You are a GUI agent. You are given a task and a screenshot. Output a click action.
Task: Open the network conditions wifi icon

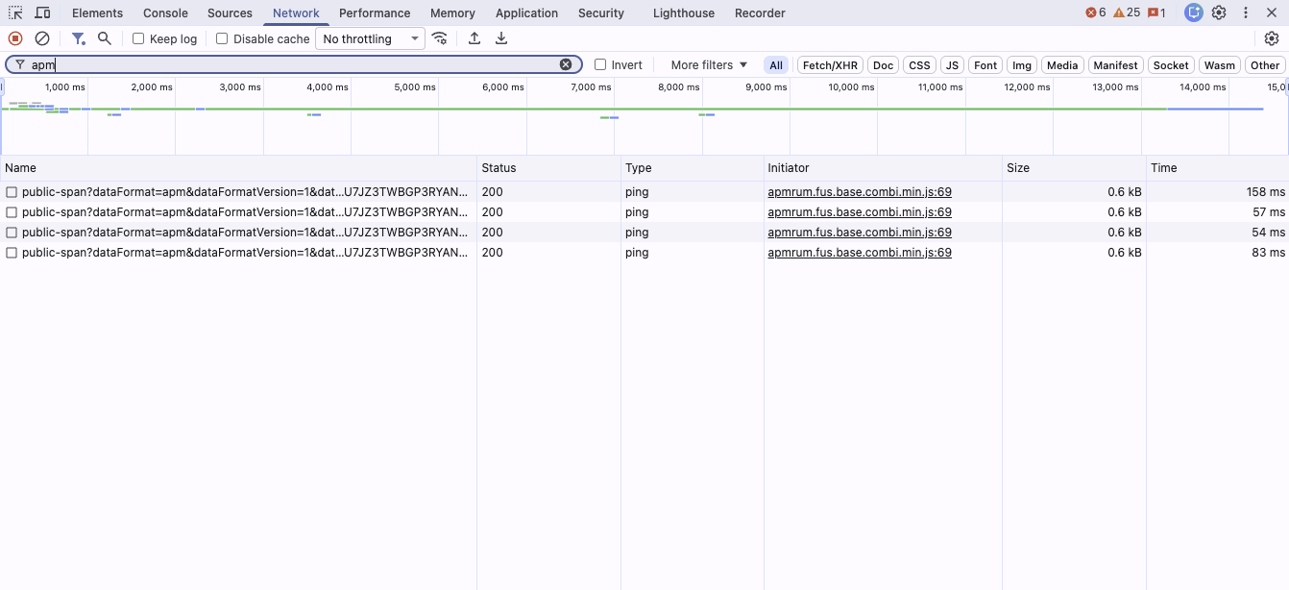[x=440, y=38]
